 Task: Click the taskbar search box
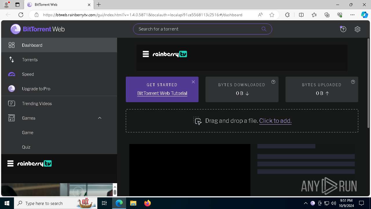[x=55, y=203]
